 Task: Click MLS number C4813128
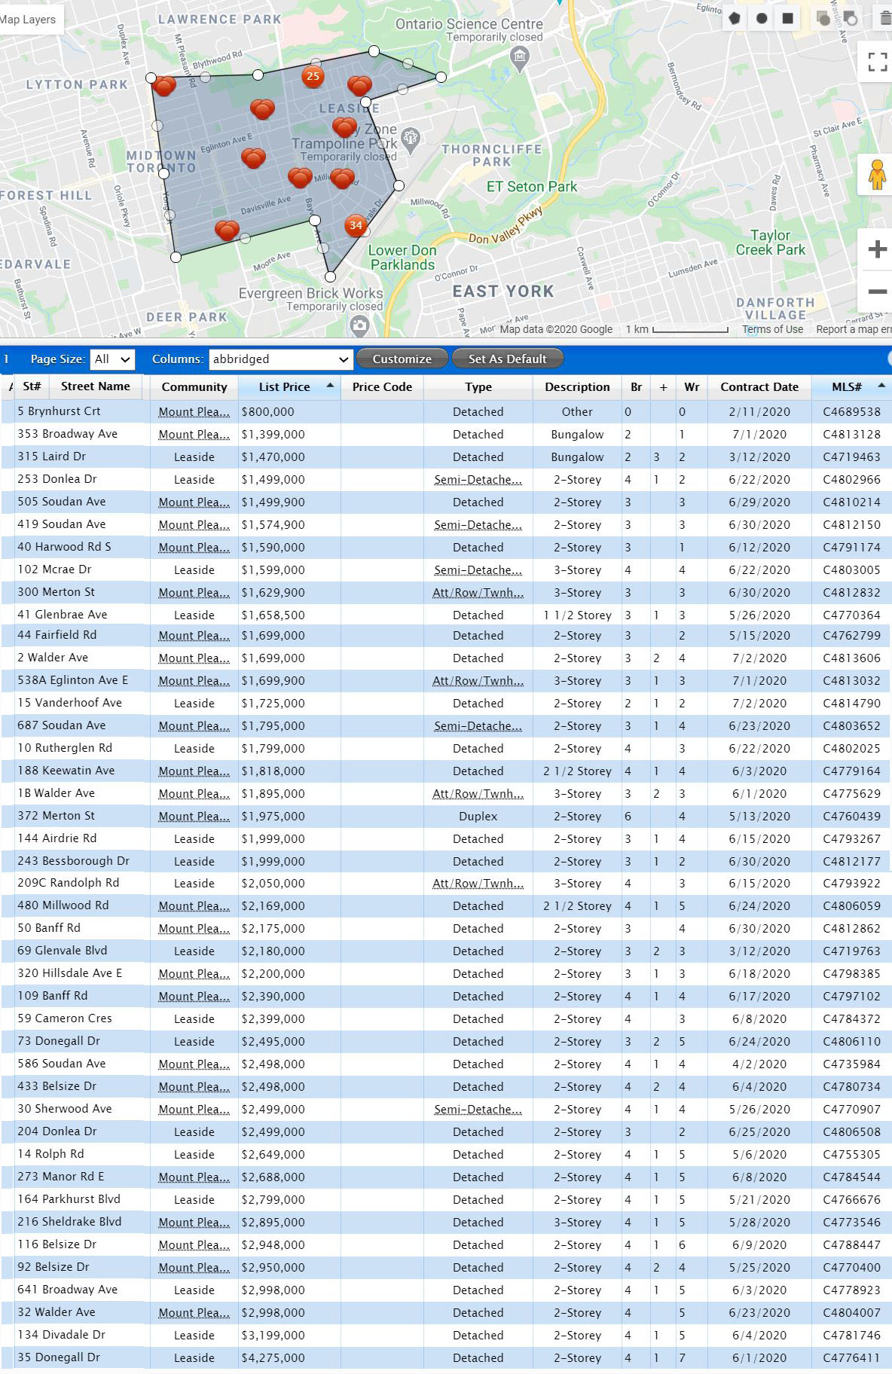point(851,435)
